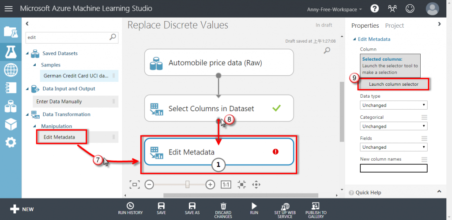Click the zoom out minus button
The image size is (452, 220).
tap(149, 184)
